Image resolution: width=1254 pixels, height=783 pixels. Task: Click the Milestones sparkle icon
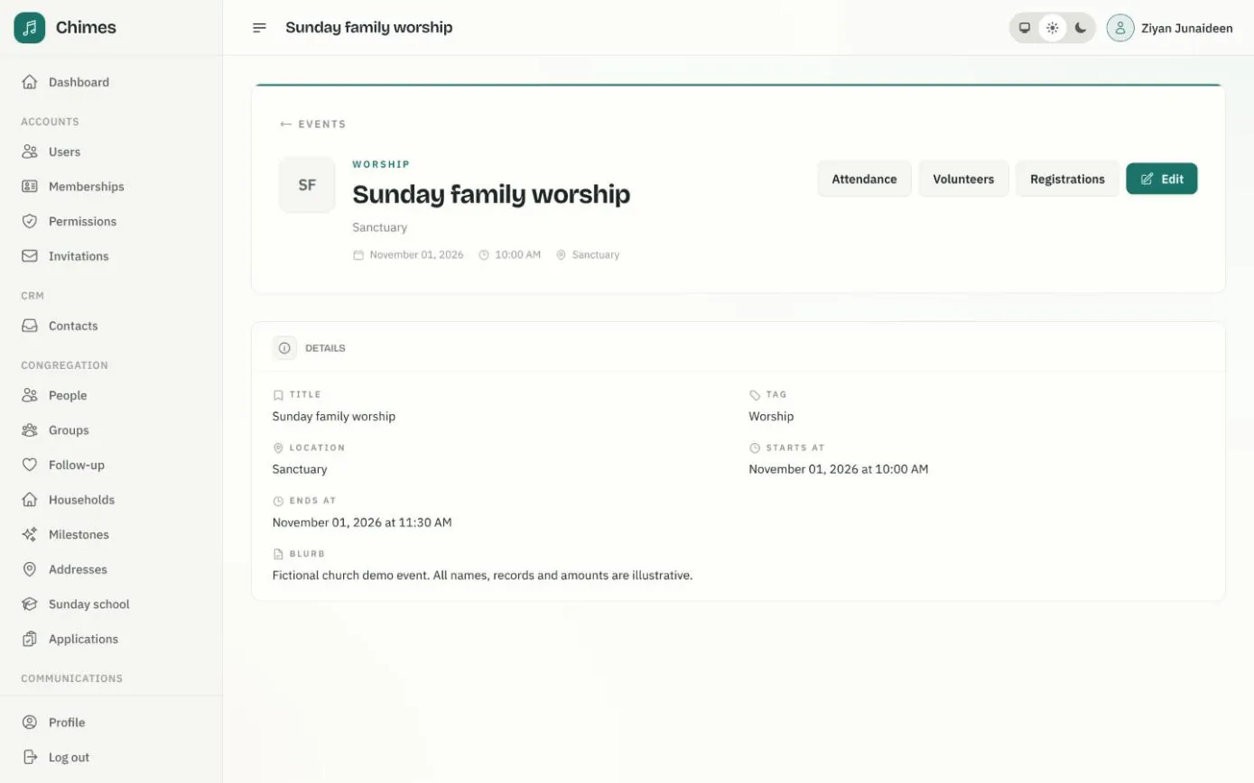pyautogui.click(x=30, y=534)
